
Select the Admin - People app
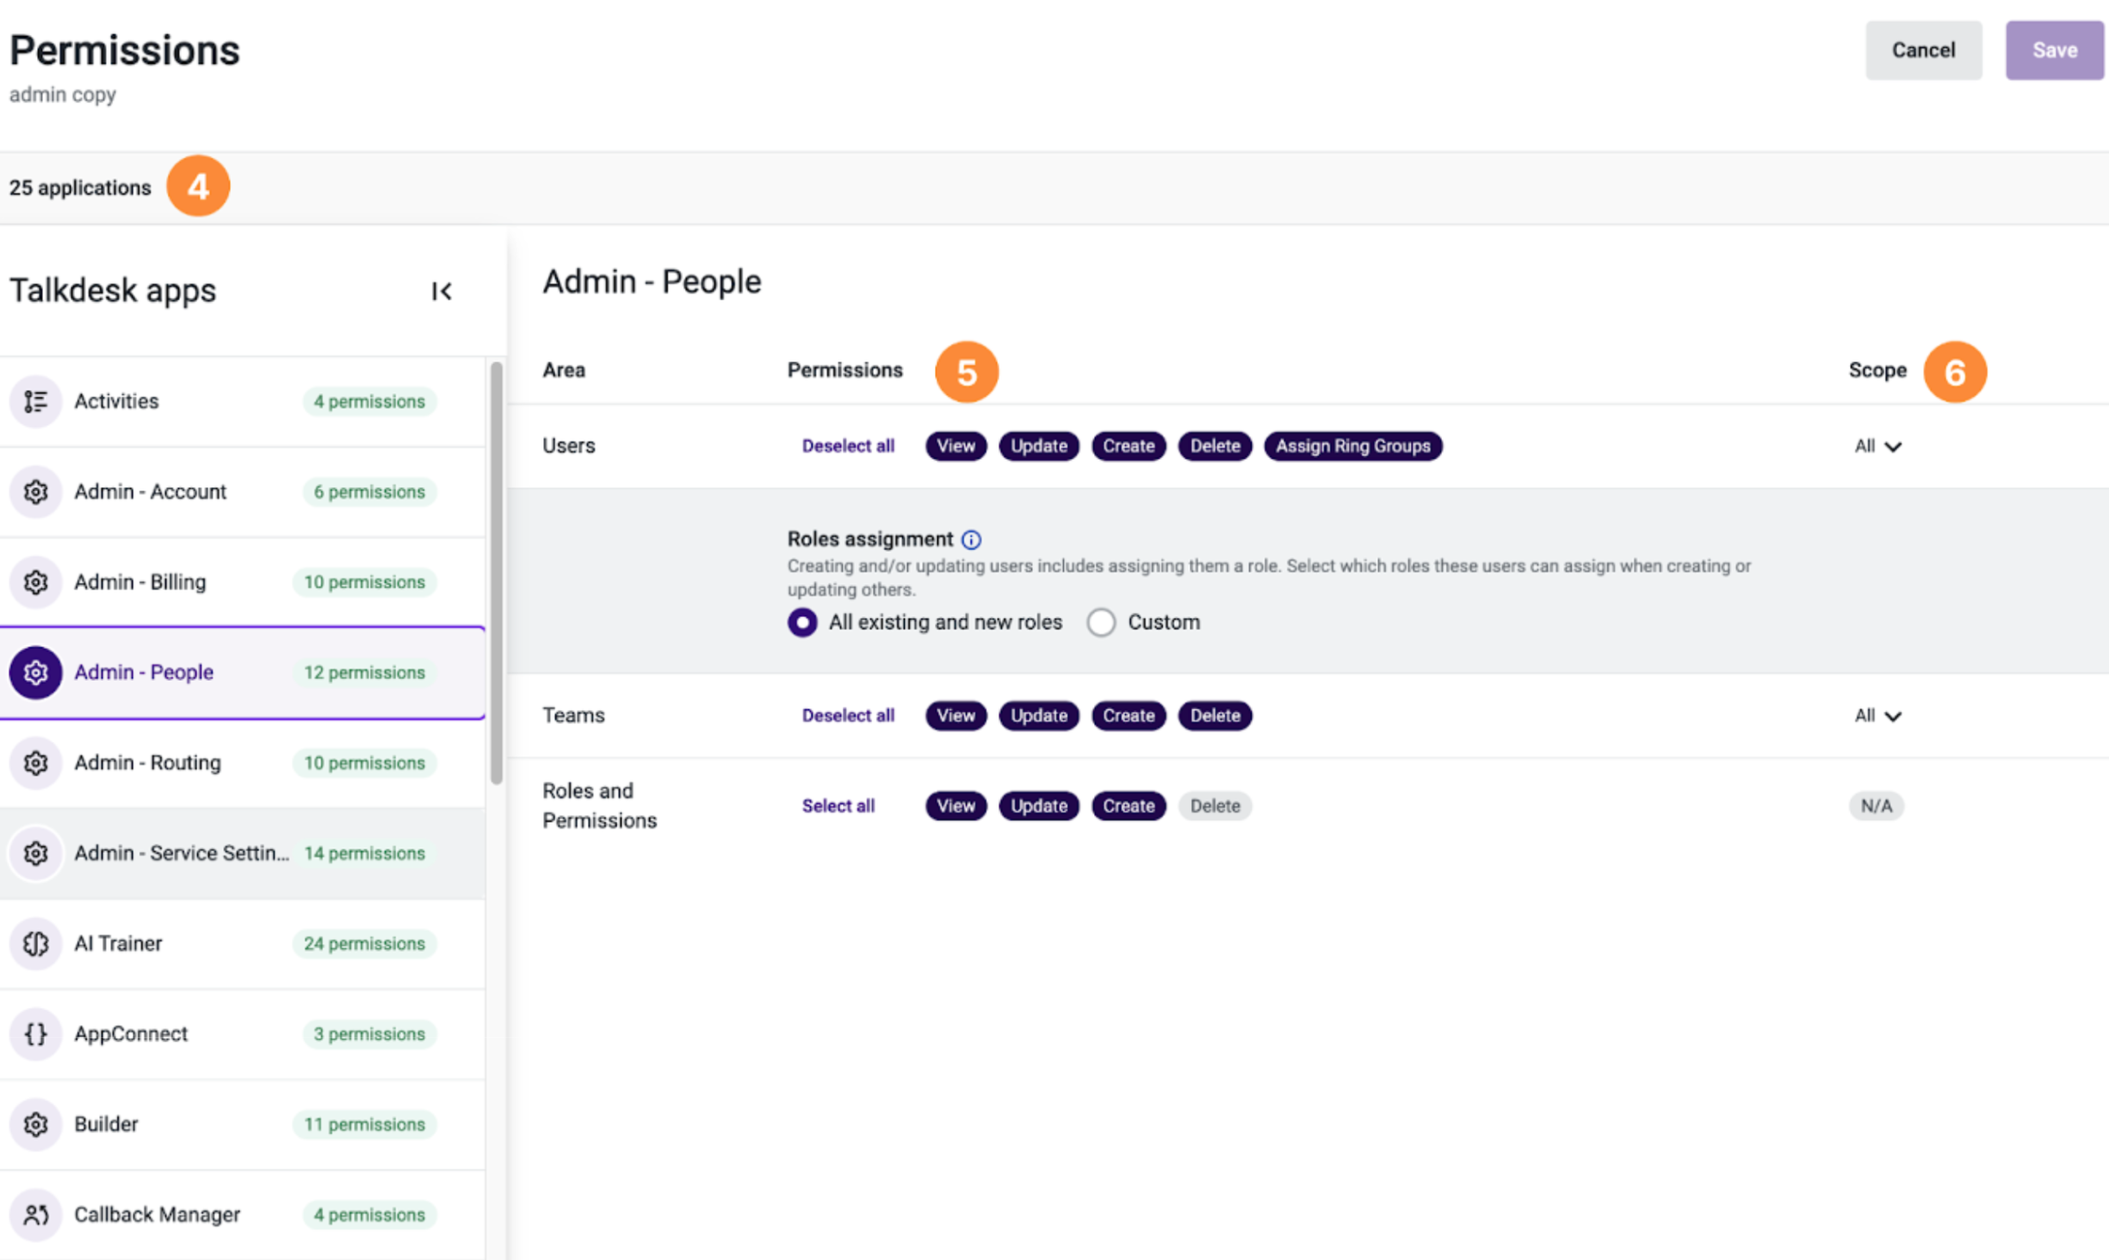[x=243, y=672]
